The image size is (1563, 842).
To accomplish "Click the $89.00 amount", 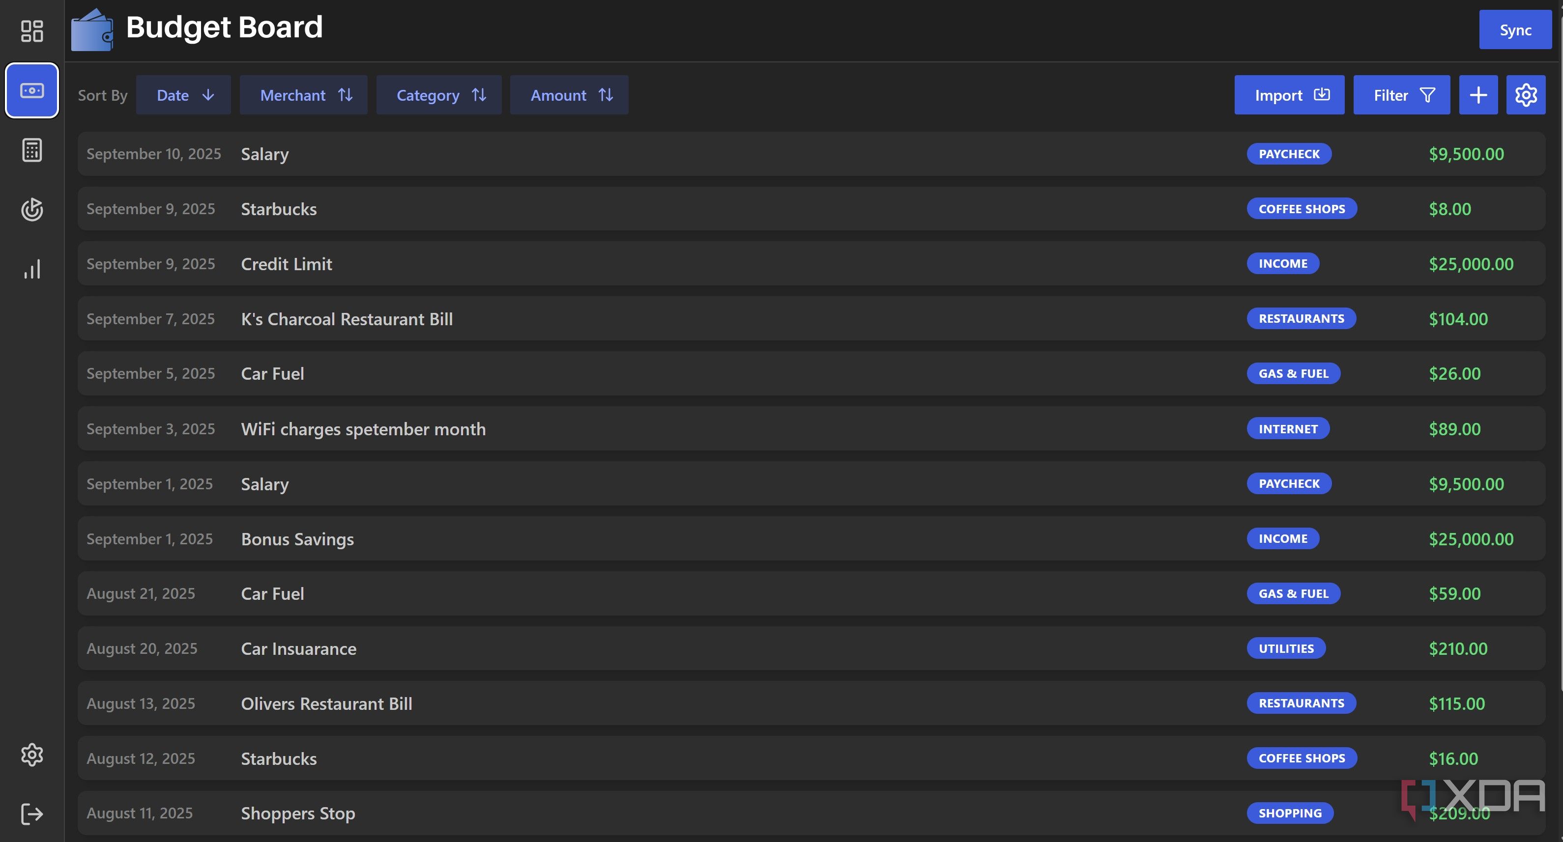I will 1454,429.
